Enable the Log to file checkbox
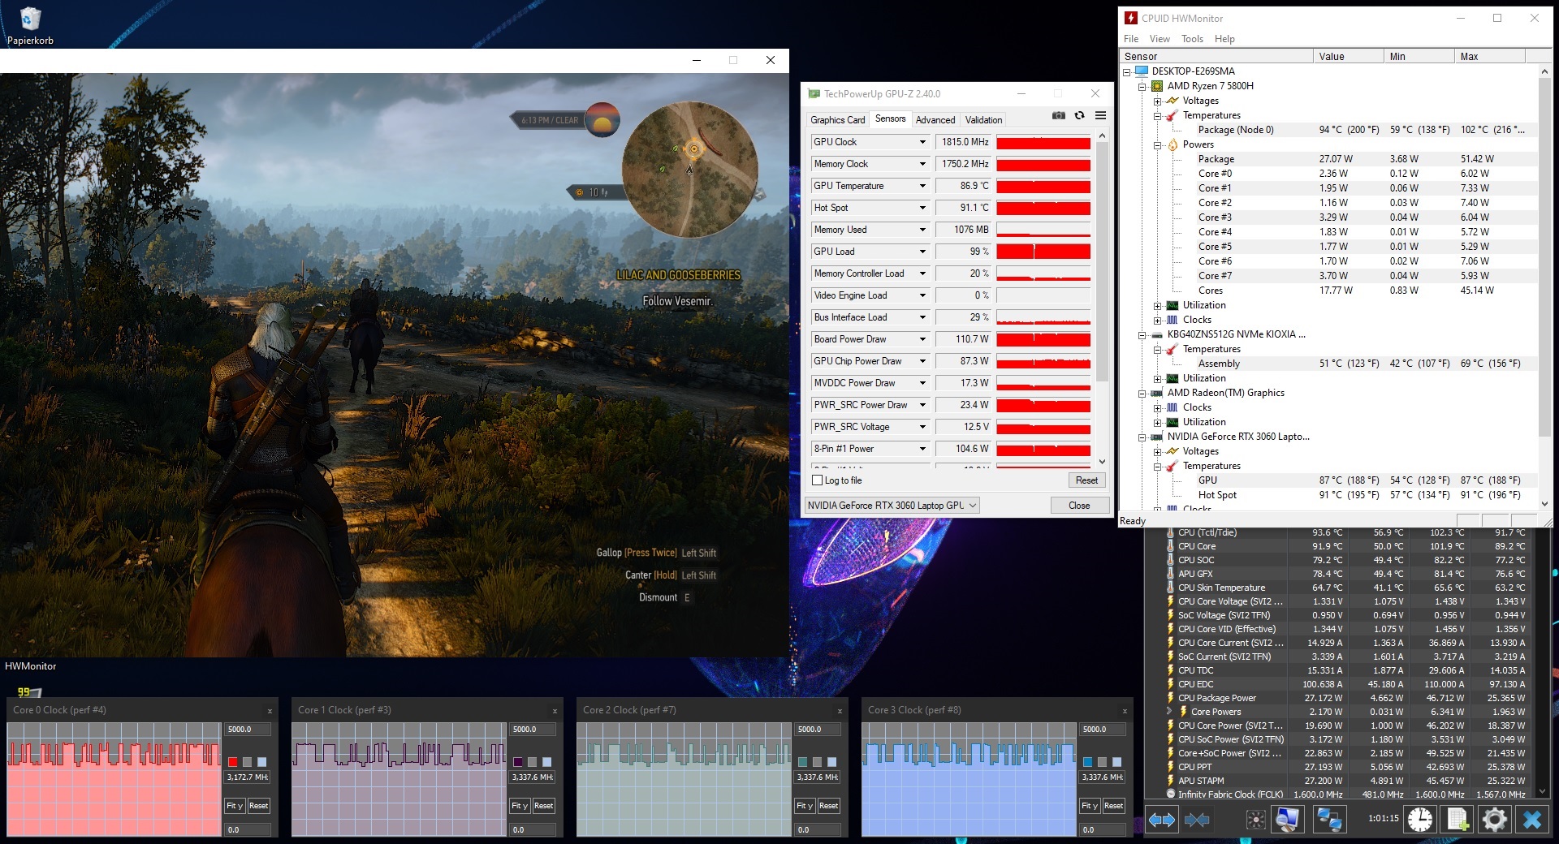The image size is (1559, 844). pos(818,480)
